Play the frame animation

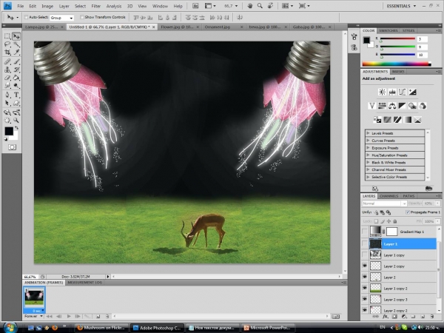pos(69,316)
